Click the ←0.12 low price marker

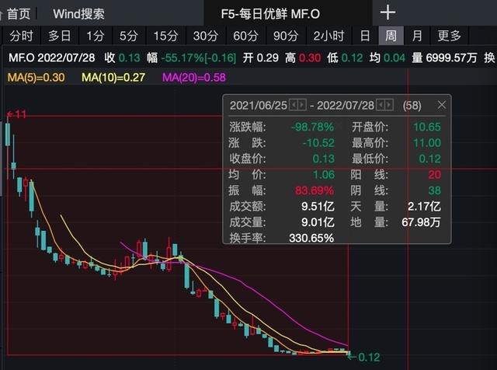(x=363, y=358)
